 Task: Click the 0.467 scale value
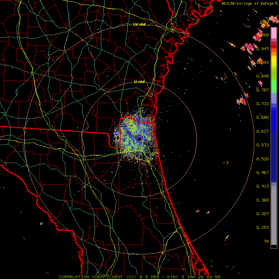pos(263,173)
